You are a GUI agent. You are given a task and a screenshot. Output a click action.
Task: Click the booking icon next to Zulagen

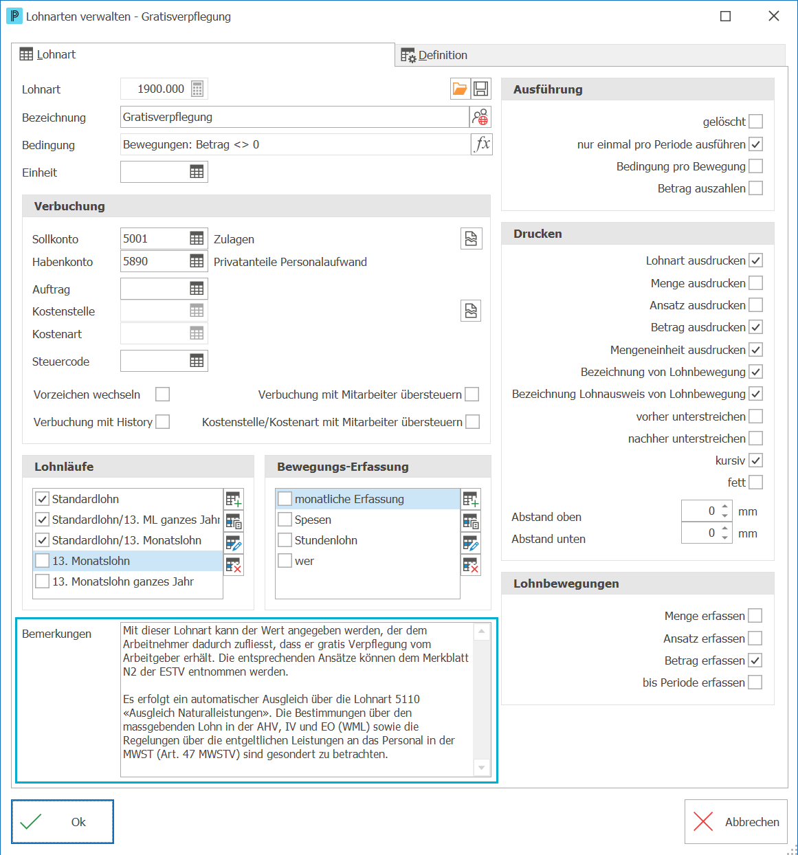tap(471, 238)
